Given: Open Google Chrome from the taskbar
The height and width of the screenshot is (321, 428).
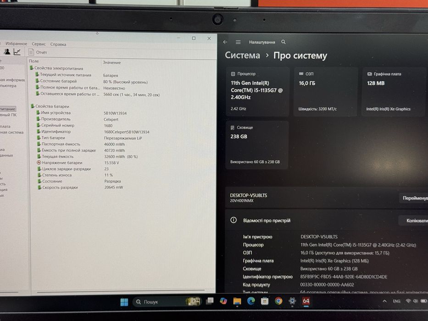Looking at the screenshot, I should 278,301.
